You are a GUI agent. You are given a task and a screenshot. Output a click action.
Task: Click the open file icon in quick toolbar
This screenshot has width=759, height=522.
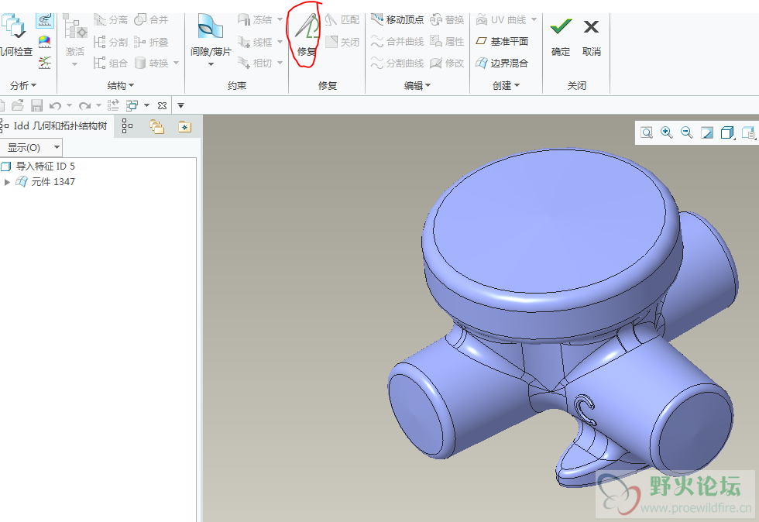[x=17, y=105]
